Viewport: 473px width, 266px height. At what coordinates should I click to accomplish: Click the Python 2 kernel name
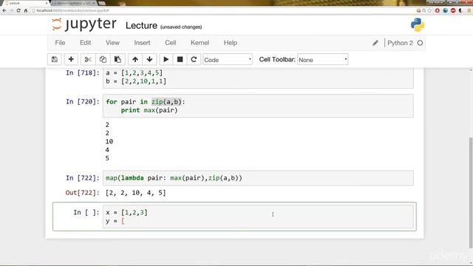400,43
